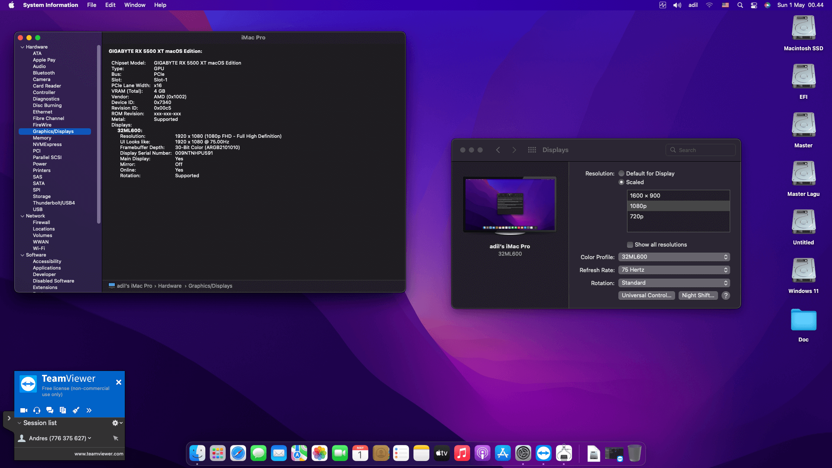This screenshot has height=468, width=832.
Task: Open the Macintosh SSD desktop drive
Action: (803, 33)
